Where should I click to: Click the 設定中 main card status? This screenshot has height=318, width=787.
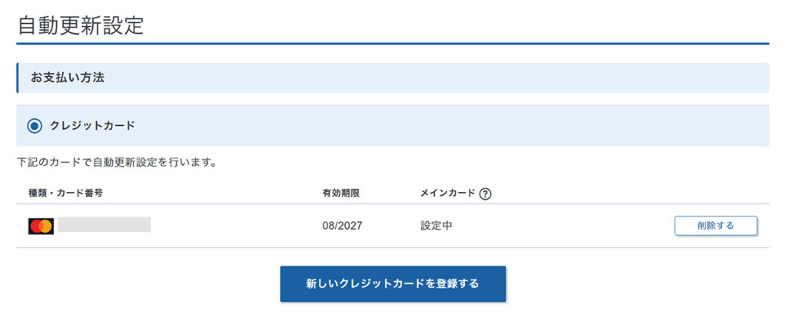436,226
